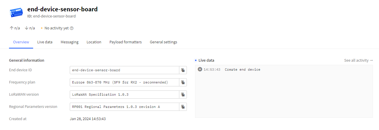Copy the Frequency plan value
The width and height of the screenshot is (379, 130).
pyautogui.click(x=183, y=82)
